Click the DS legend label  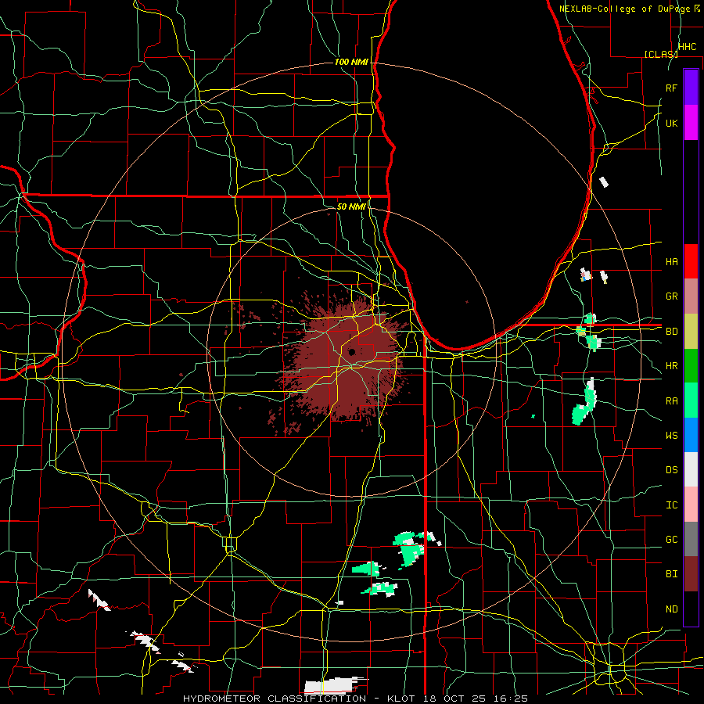point(672,469)
